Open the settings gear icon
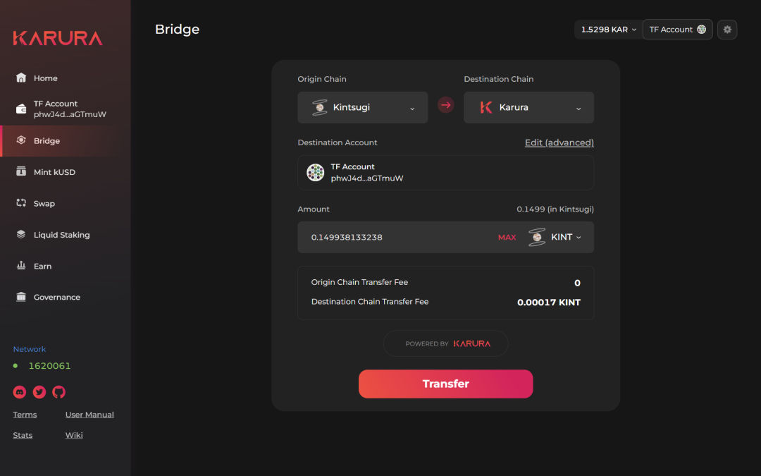This screenshot has height=476, width=761. (x=727, y=30)
